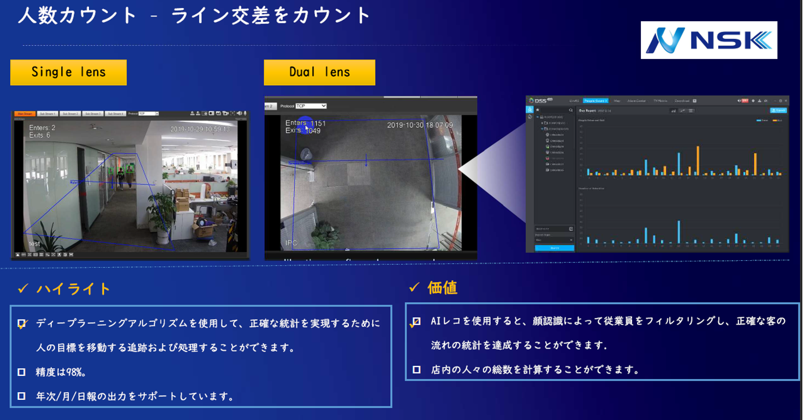Viewport: 804px width, 420px height.
Task: Open the Day report type dropdown in DSS
Action: click(554, 240)
